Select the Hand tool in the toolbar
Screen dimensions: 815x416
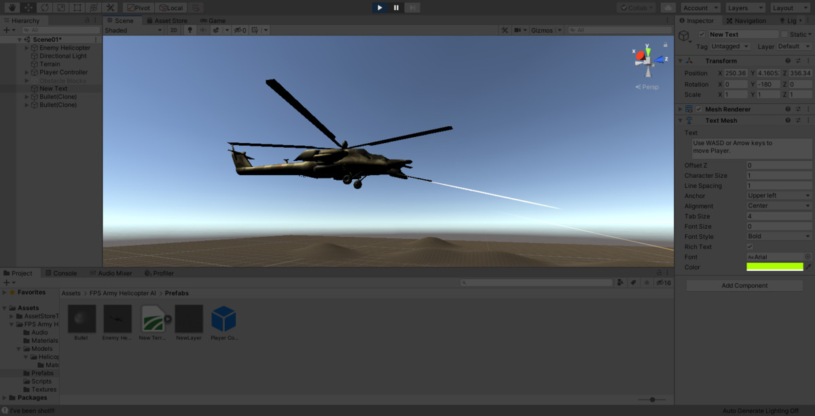tap(12, 7)
